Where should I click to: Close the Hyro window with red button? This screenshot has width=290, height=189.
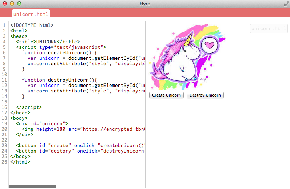tap(5, 4)
